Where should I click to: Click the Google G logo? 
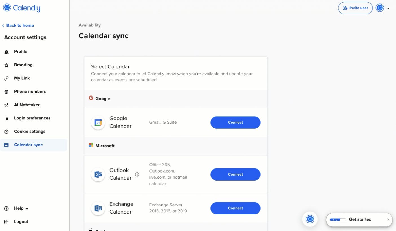click(91, 98)
